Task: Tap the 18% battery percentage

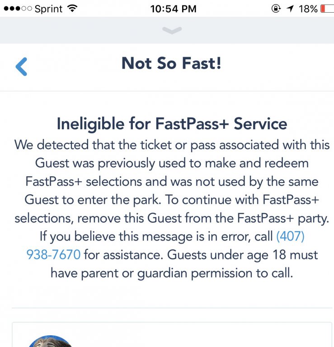Action: [308, 9]
